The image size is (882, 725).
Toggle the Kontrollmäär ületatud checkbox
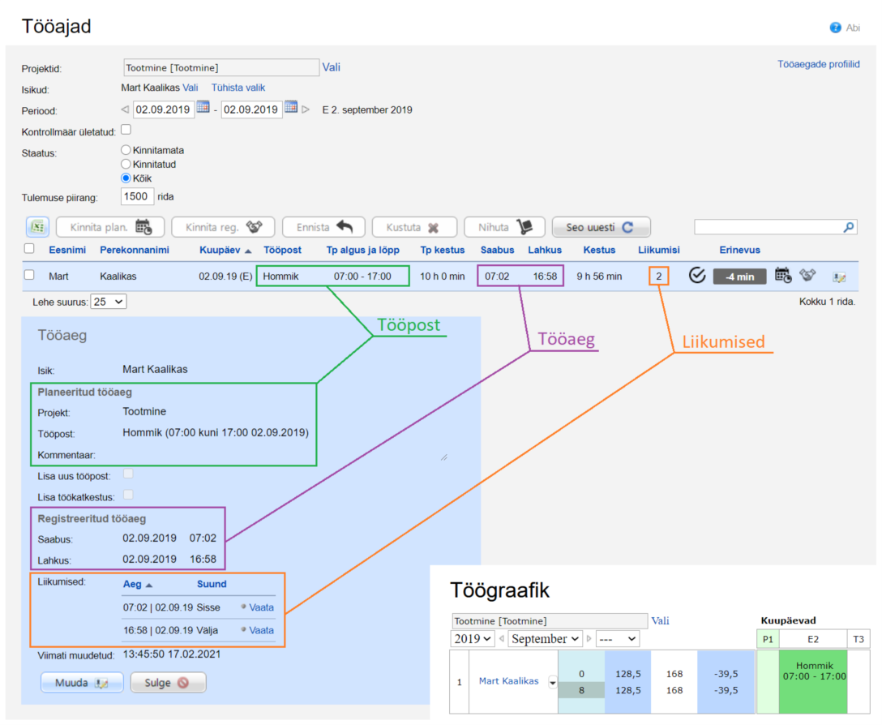tap(126, 130)
